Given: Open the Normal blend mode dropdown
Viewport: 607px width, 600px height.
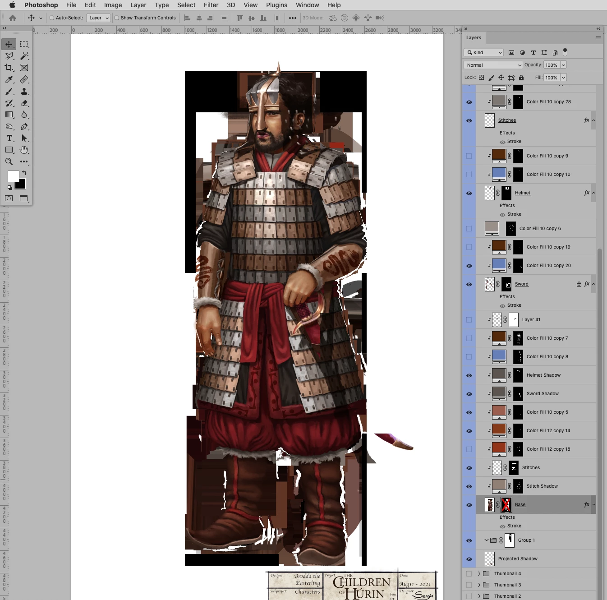Looking at the screenshot, I should click(493, 65).
